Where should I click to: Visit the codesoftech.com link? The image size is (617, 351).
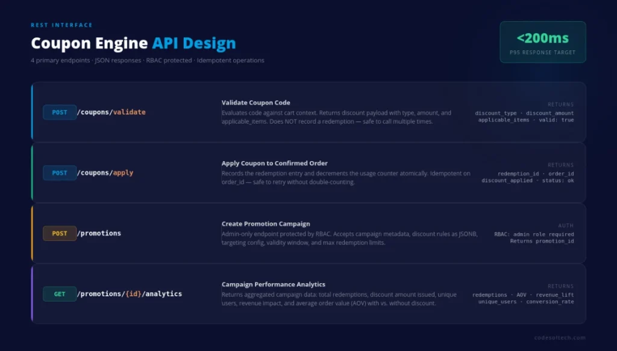561,337
